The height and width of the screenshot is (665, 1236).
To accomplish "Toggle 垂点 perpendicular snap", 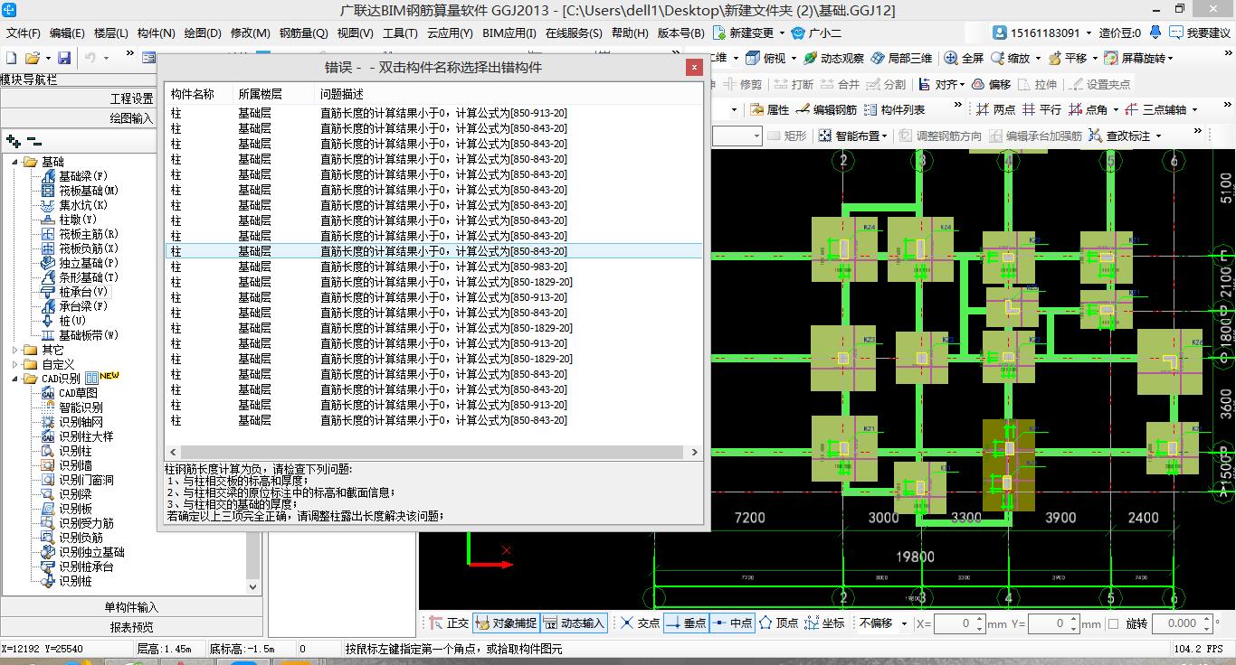I will point(686,623).
